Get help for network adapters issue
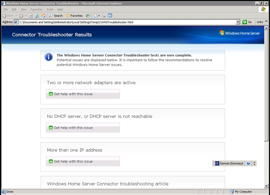This screenshot has height=195, width=270. click(83, 94)
